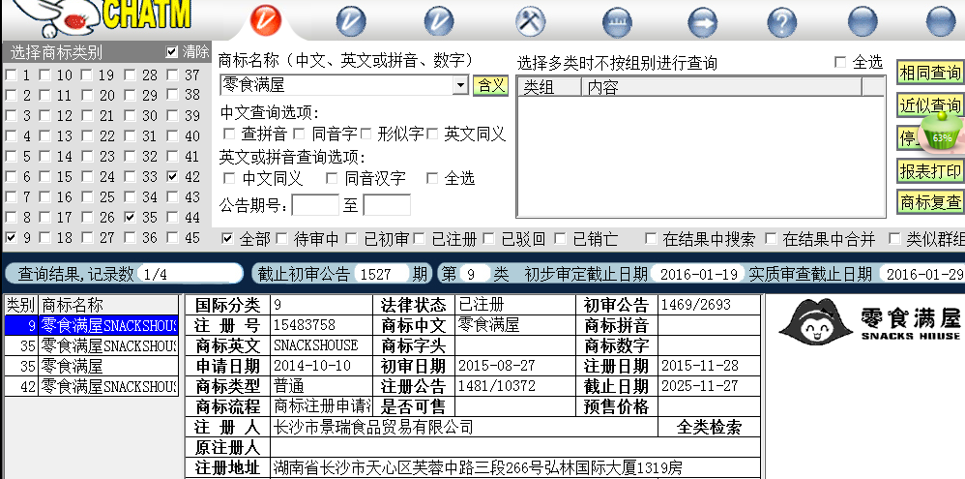Select the red V icon tab

[x=265, y=21]
